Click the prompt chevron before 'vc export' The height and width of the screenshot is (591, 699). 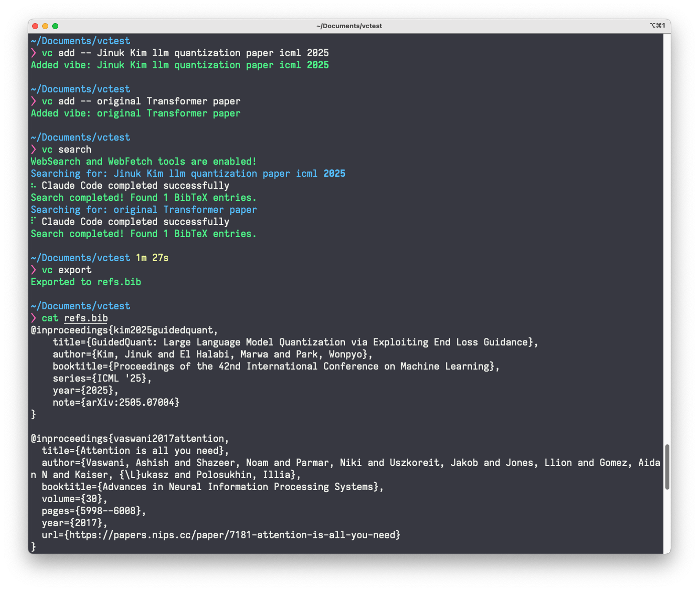pyautogui.click(x=34, y=270)
